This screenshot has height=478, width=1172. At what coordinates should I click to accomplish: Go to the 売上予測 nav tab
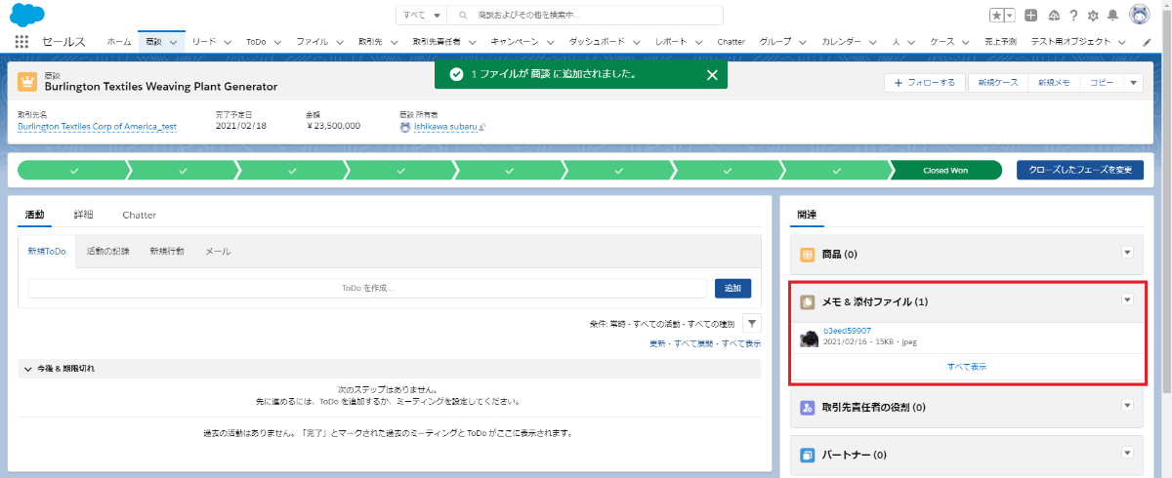1000,43
